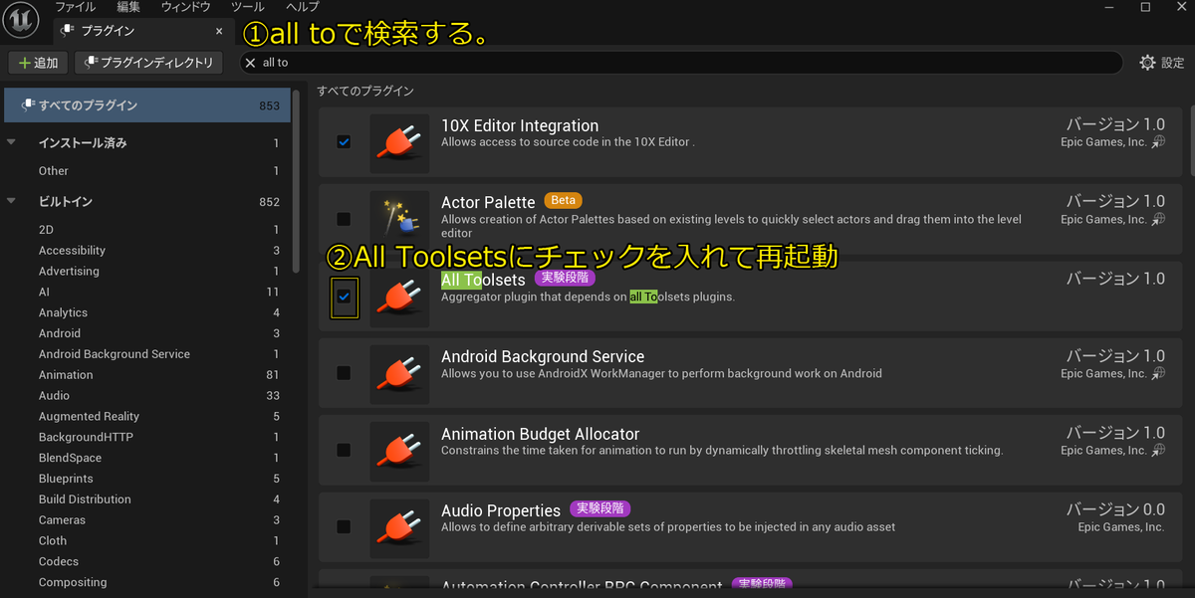Screen dimensions: 1195x598
Task: Open the ツール menu
Action: [248, 7]
